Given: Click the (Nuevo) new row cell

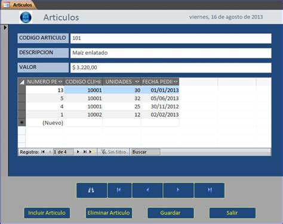Looking at the screenshot, I should [45, 123].
